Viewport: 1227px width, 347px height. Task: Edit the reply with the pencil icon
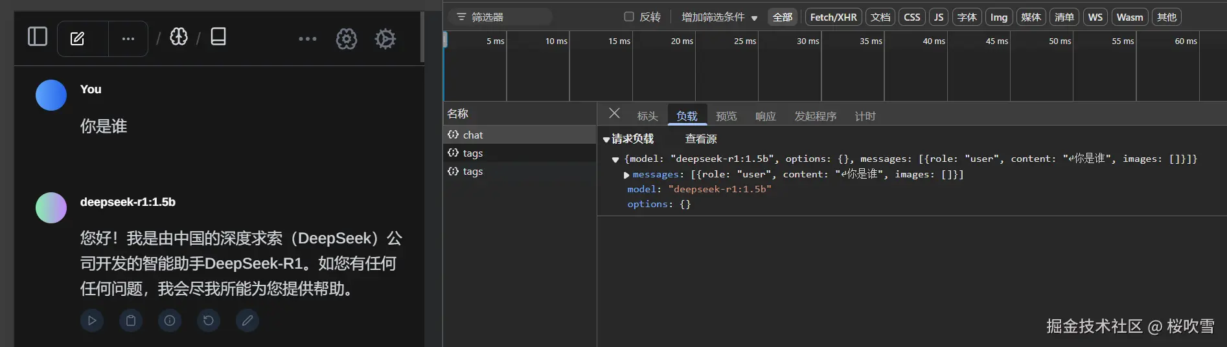[x=247, y=320]
